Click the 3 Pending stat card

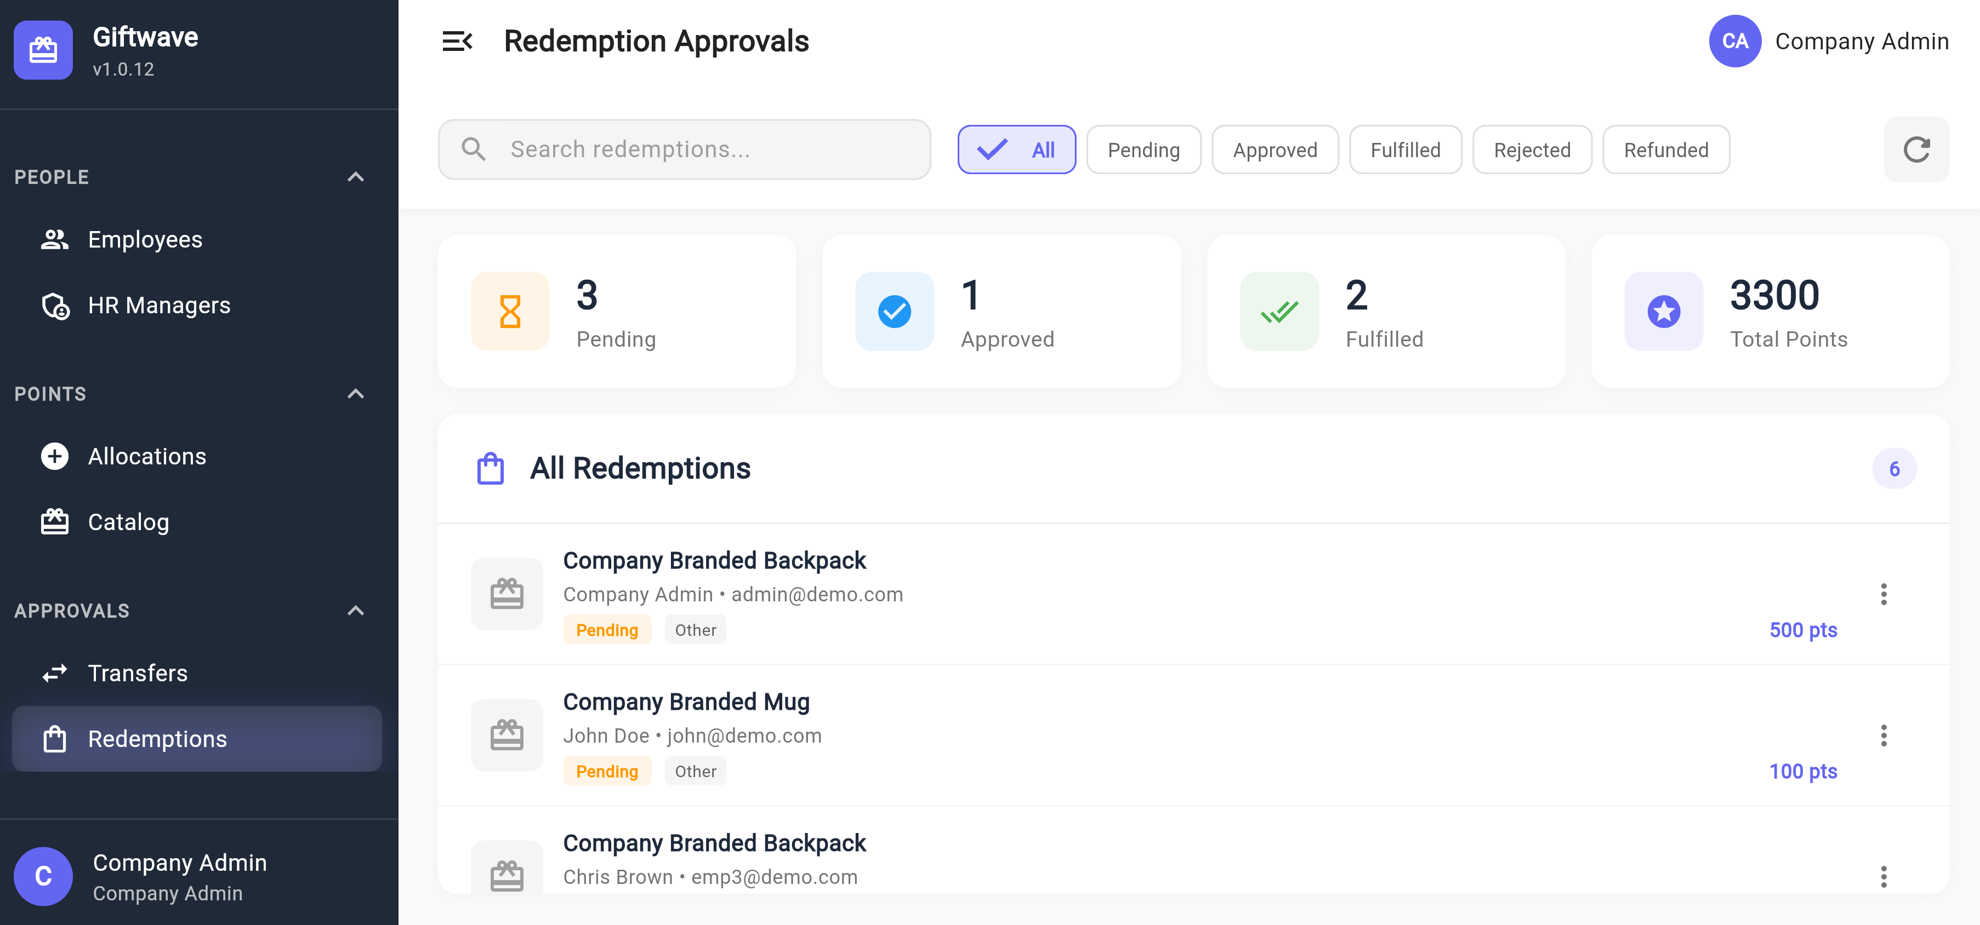[x=617, y=312]
